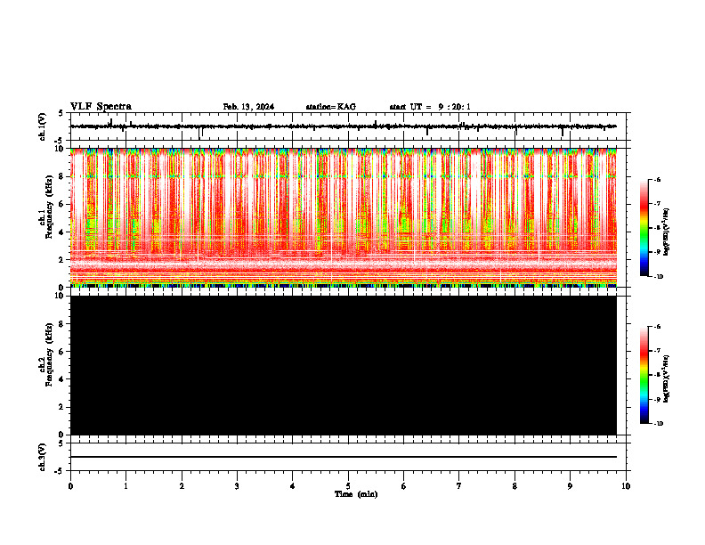Click the "5" tick of ch.1(V) axis
The height and width of the screenshot is (545, 705).
pos(61,113)
